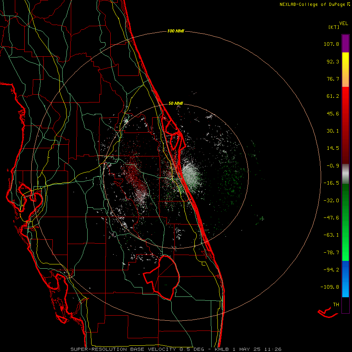352x352 pixels.
Task: Click the -109.8 velocity scale value
Action: (x=330, y=287)
